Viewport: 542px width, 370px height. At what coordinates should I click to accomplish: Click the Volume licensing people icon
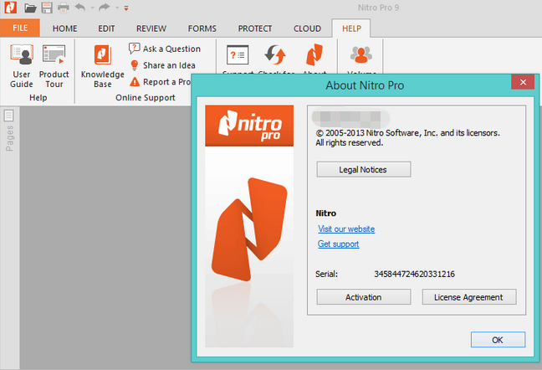point(361,54)
